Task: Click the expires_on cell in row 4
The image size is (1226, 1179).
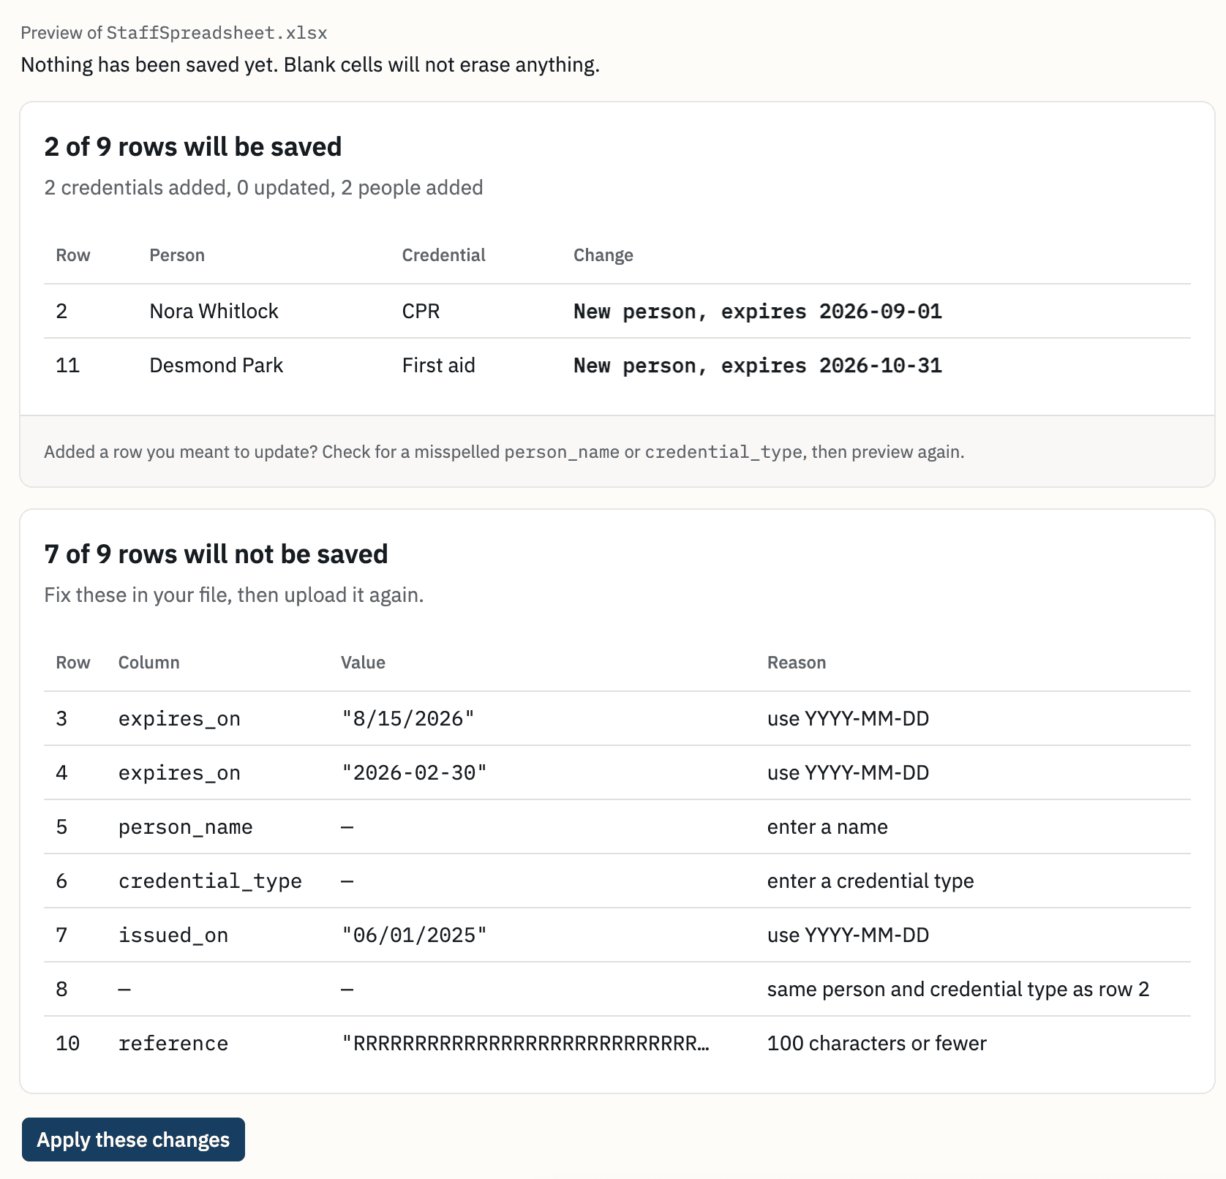Action: [179, 772]
